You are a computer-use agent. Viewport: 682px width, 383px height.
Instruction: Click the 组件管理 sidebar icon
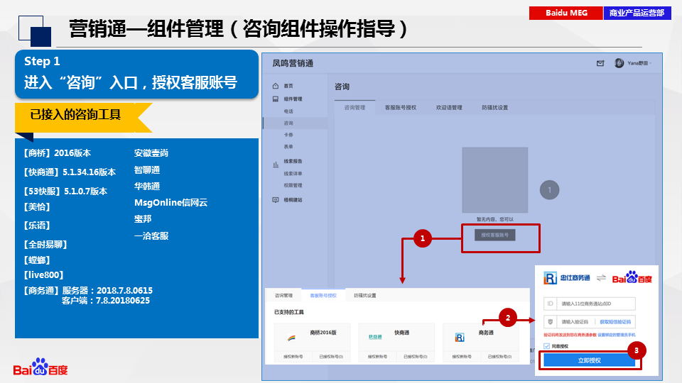[x=276, y=99]
